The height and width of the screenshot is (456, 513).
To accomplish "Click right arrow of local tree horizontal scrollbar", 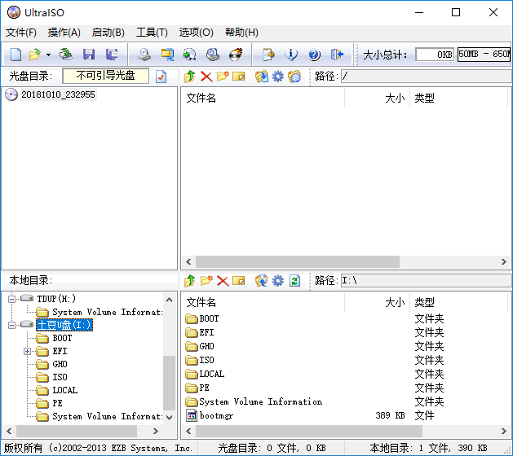I will pyautogui.click(x=156, y=432).
